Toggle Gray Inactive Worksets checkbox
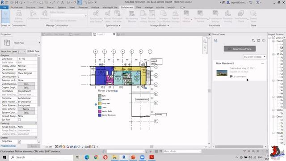The height and width of the screenshot is (161, 286). (52, 21)
